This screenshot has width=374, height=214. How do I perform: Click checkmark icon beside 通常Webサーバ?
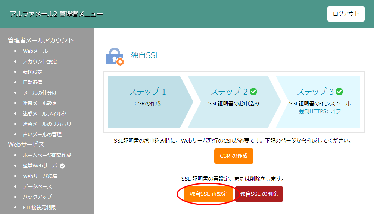pos(62,166)
